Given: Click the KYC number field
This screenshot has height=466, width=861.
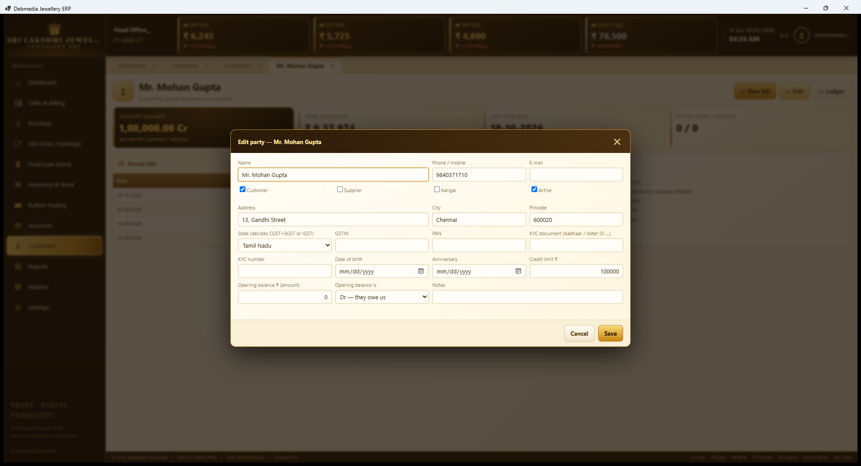Looking at the screenshot, I should click(285, 271).
